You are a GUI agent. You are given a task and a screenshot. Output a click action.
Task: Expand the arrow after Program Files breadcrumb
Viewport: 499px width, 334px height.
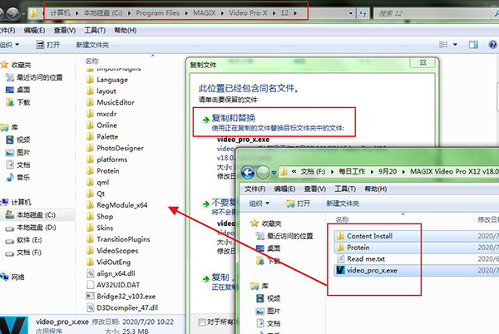point(186,13)
